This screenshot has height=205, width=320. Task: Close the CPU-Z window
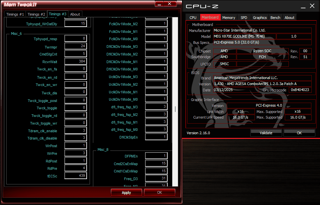click(312, 6)
